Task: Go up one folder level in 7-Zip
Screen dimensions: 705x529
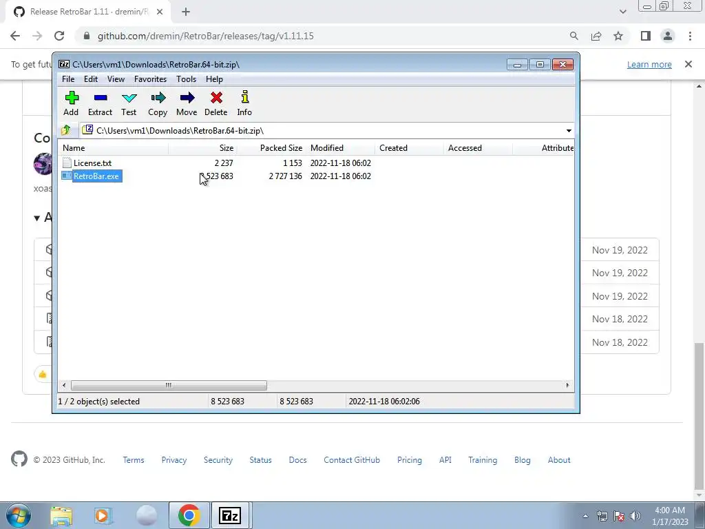Action: pos(65,130)
